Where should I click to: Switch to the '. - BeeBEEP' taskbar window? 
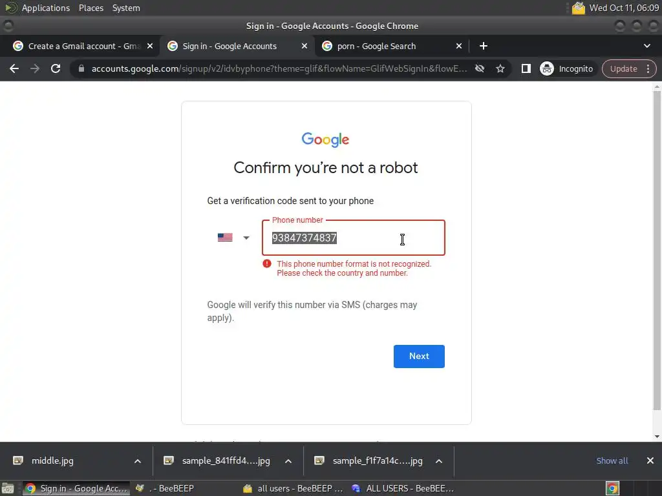coord(165,488)
